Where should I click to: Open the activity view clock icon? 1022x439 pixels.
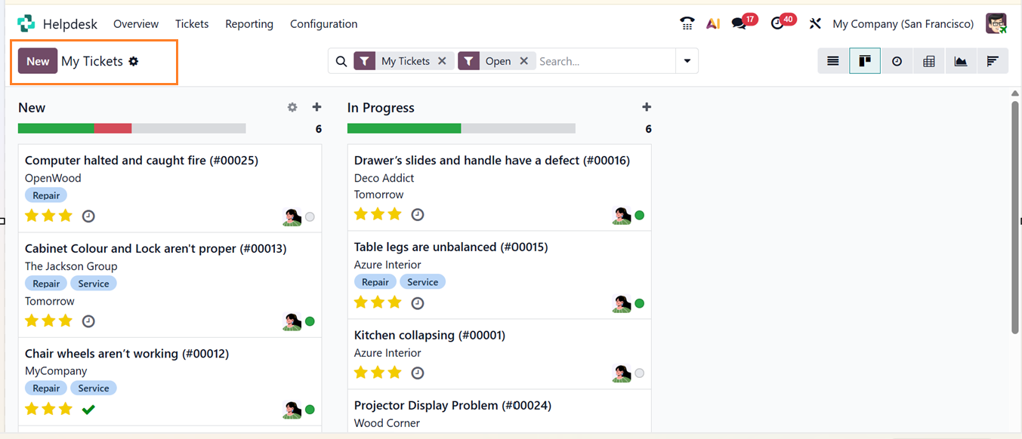click(x=897, y=61)
